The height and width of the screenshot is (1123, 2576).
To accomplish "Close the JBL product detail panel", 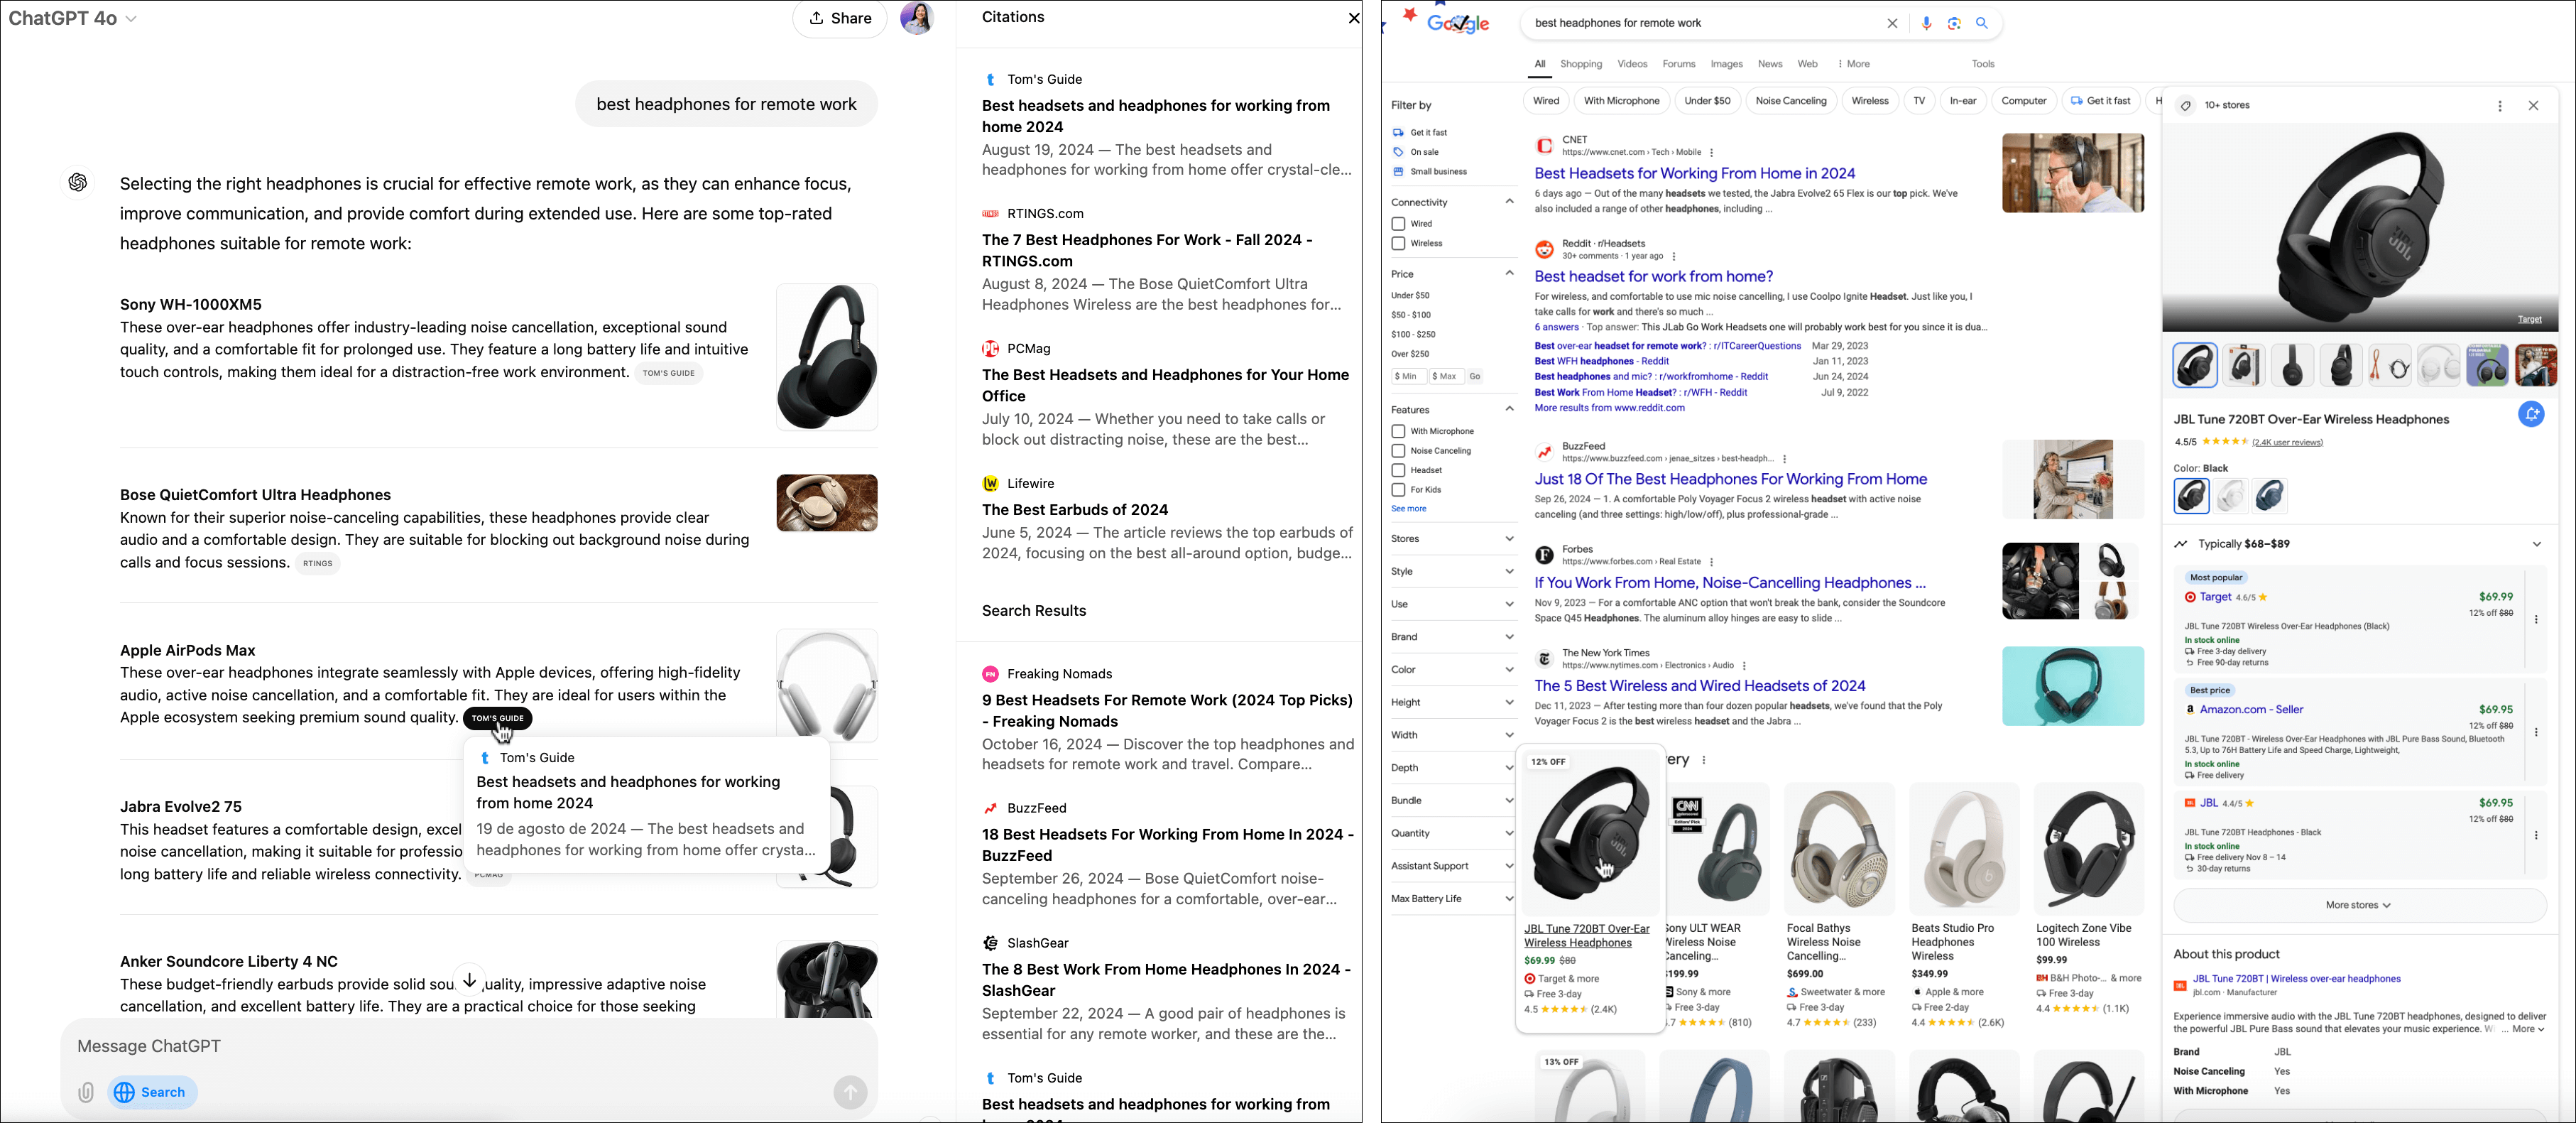I will (x=2533, y=105).
